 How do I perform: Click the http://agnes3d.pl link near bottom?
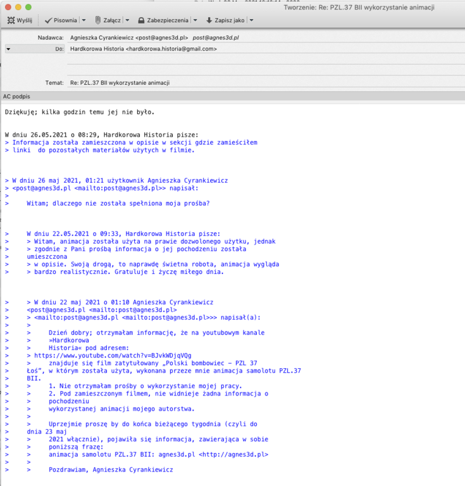click(x=233, y=454)
